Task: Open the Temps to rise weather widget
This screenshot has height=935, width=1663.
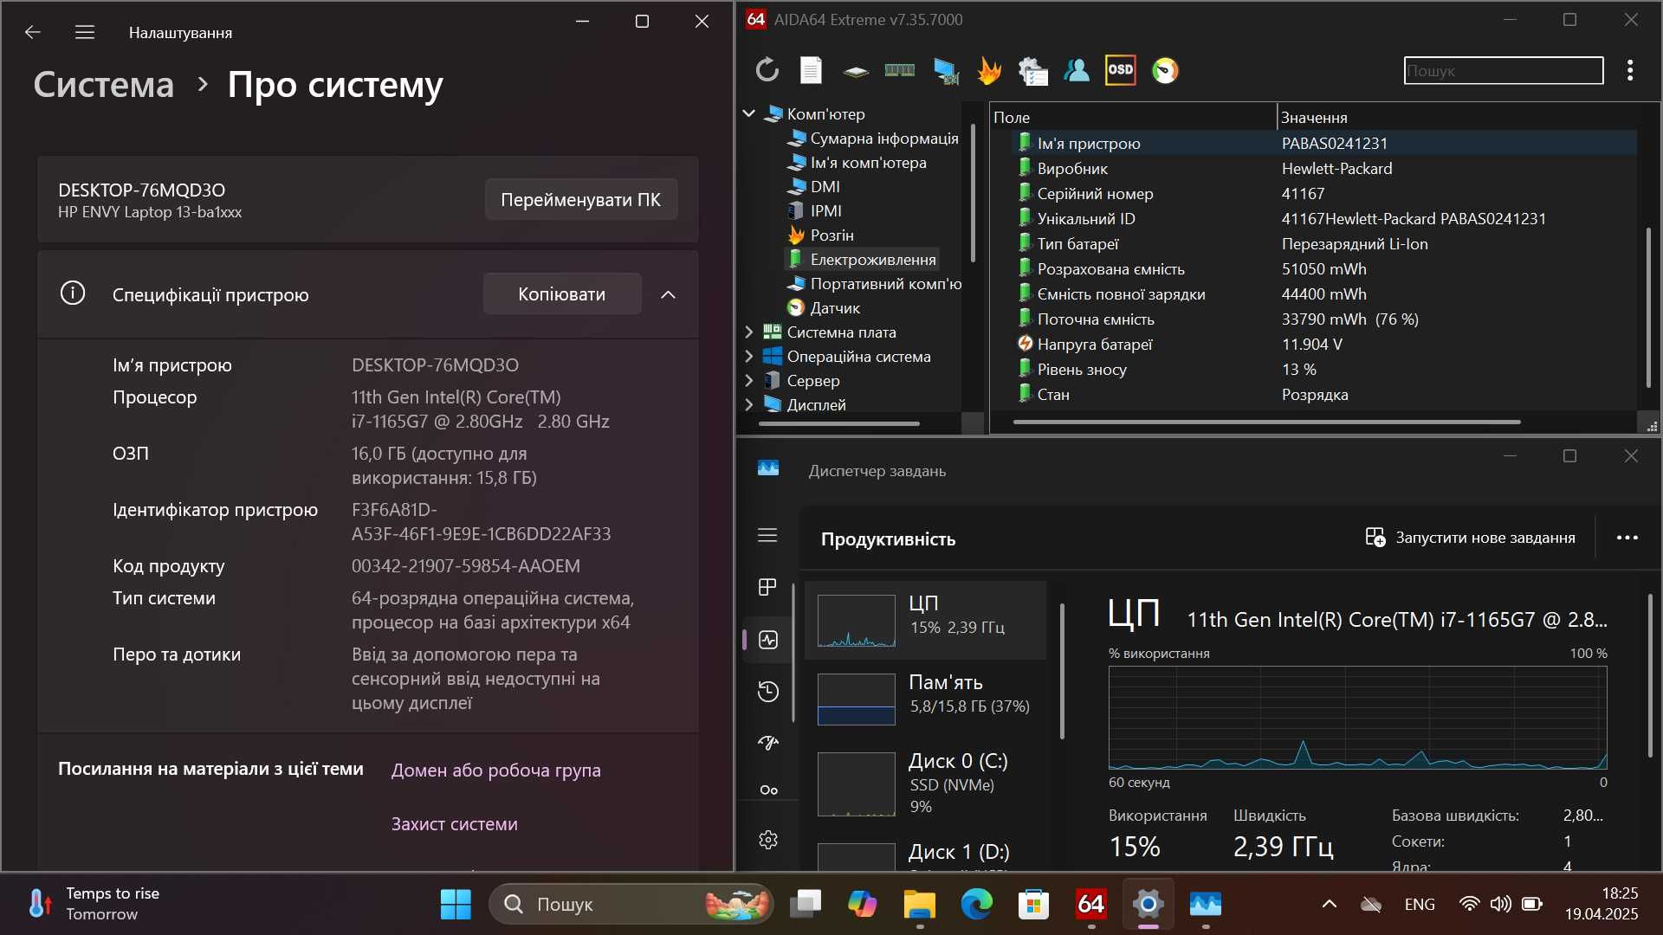Action: point(94,904)
